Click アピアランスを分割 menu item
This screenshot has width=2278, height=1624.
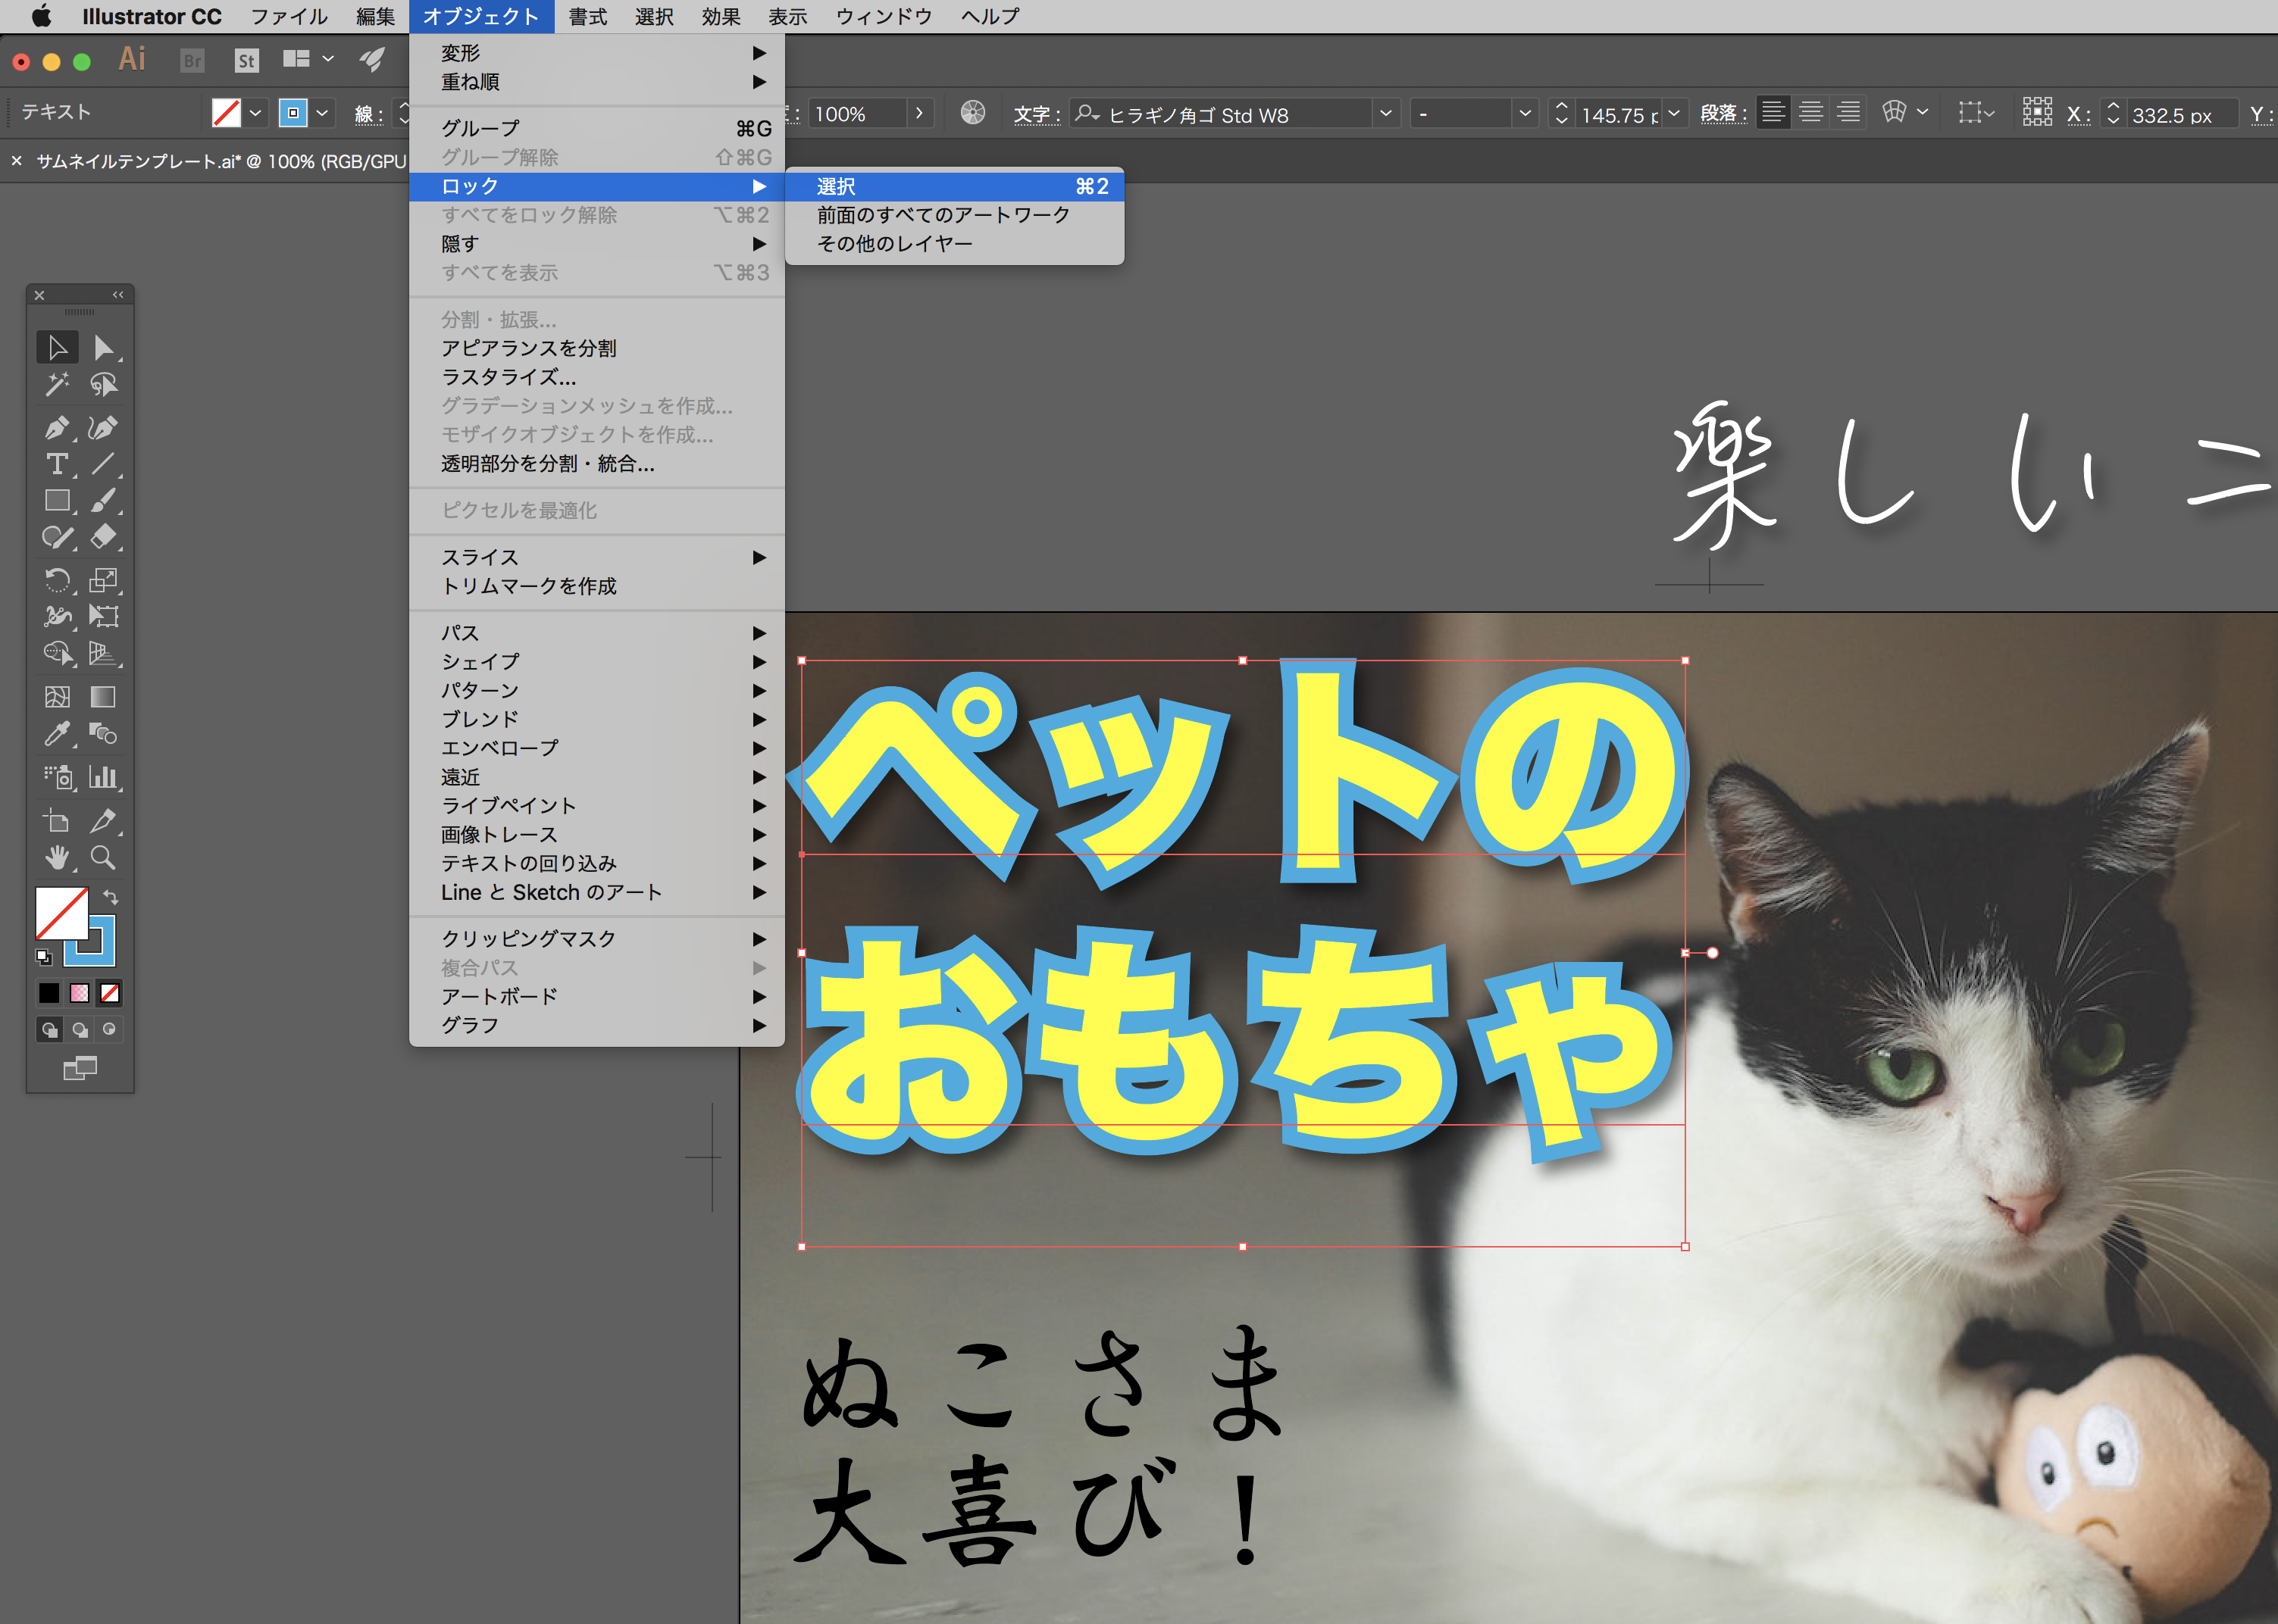597,348
